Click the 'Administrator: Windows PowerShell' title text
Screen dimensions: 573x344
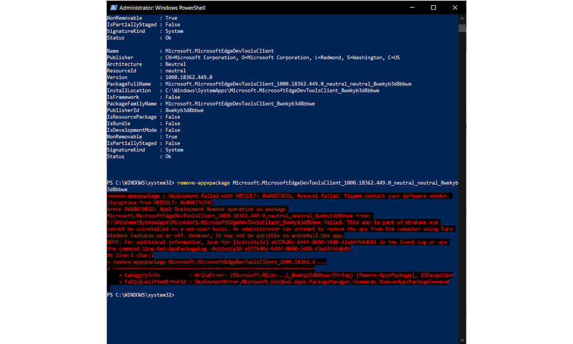coord(162,7)
